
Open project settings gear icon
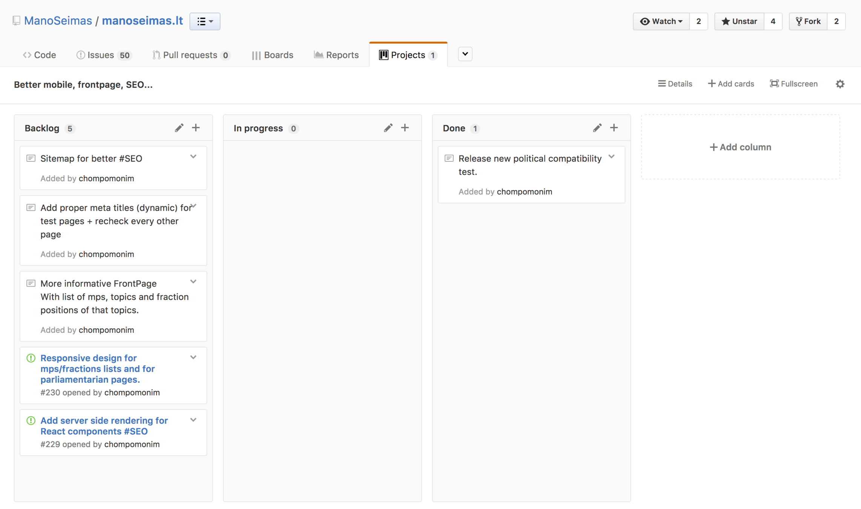coord(840,84)
